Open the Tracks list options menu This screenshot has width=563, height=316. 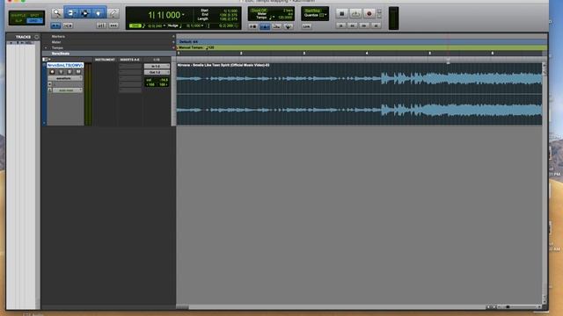(36, 37)
